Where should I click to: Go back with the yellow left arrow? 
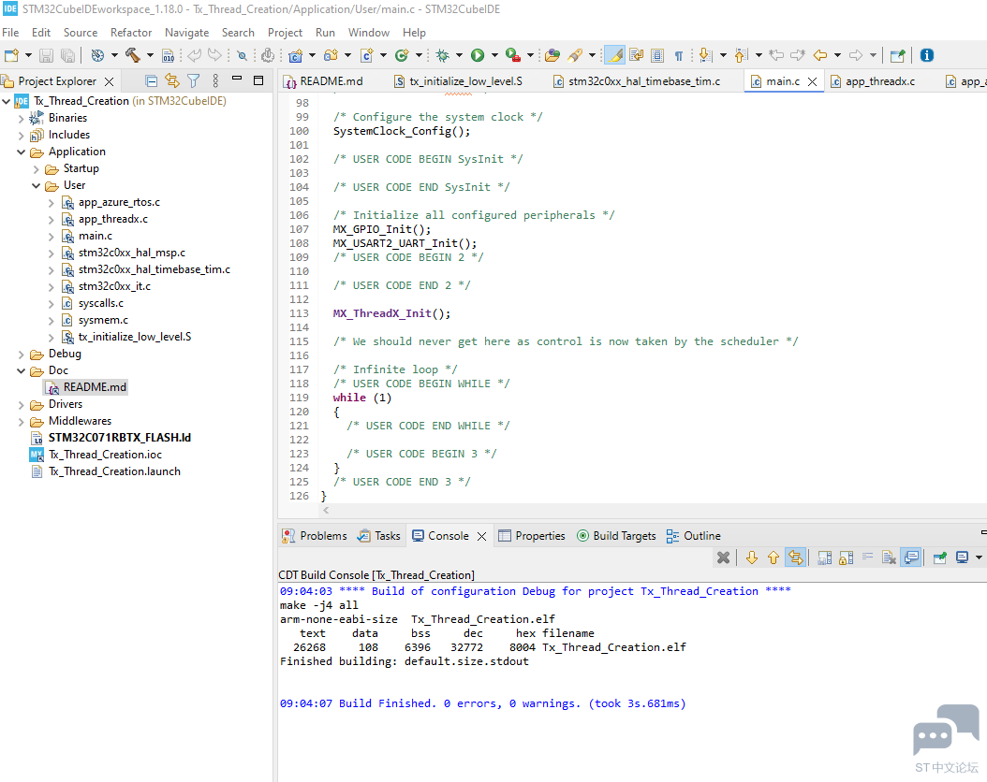click(820, 55)
